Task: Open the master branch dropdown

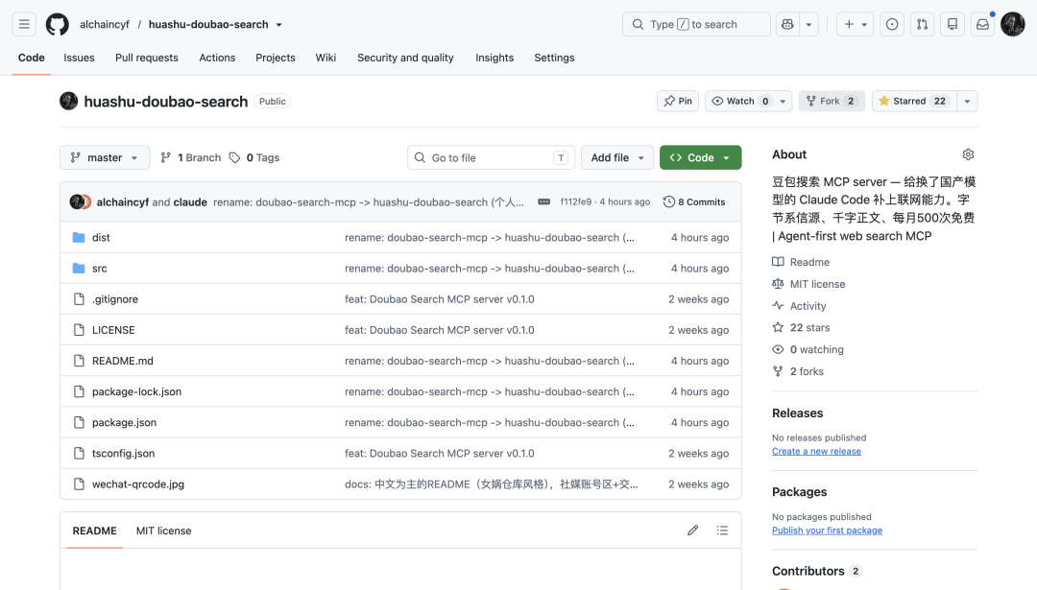Action: [105, 158]
